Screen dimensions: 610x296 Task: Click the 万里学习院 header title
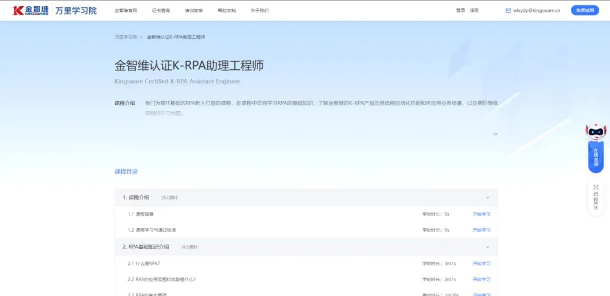(x=76, y=11)
